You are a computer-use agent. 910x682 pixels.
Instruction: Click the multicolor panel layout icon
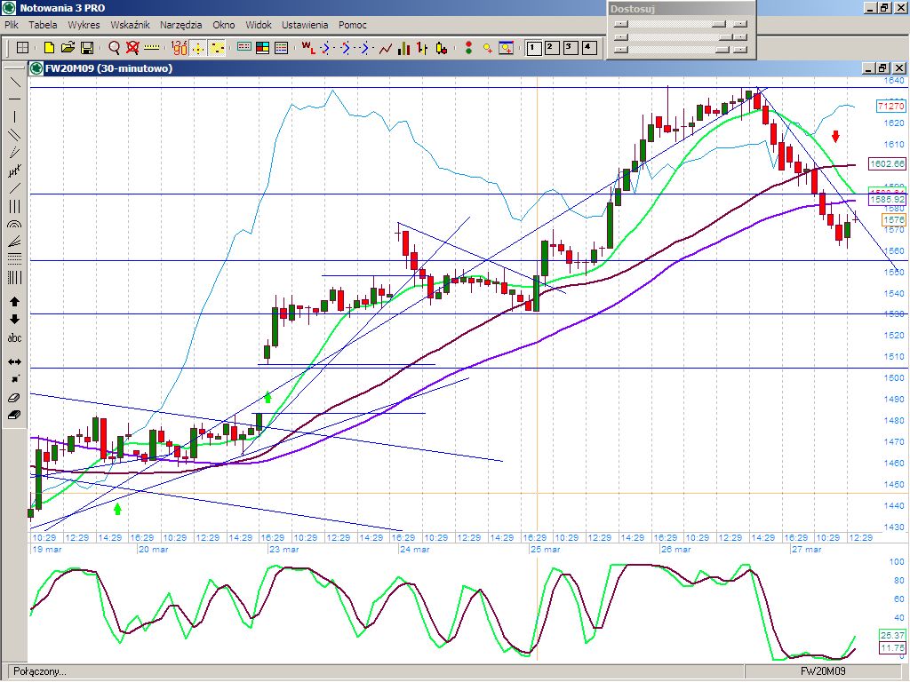click(263, 48)
